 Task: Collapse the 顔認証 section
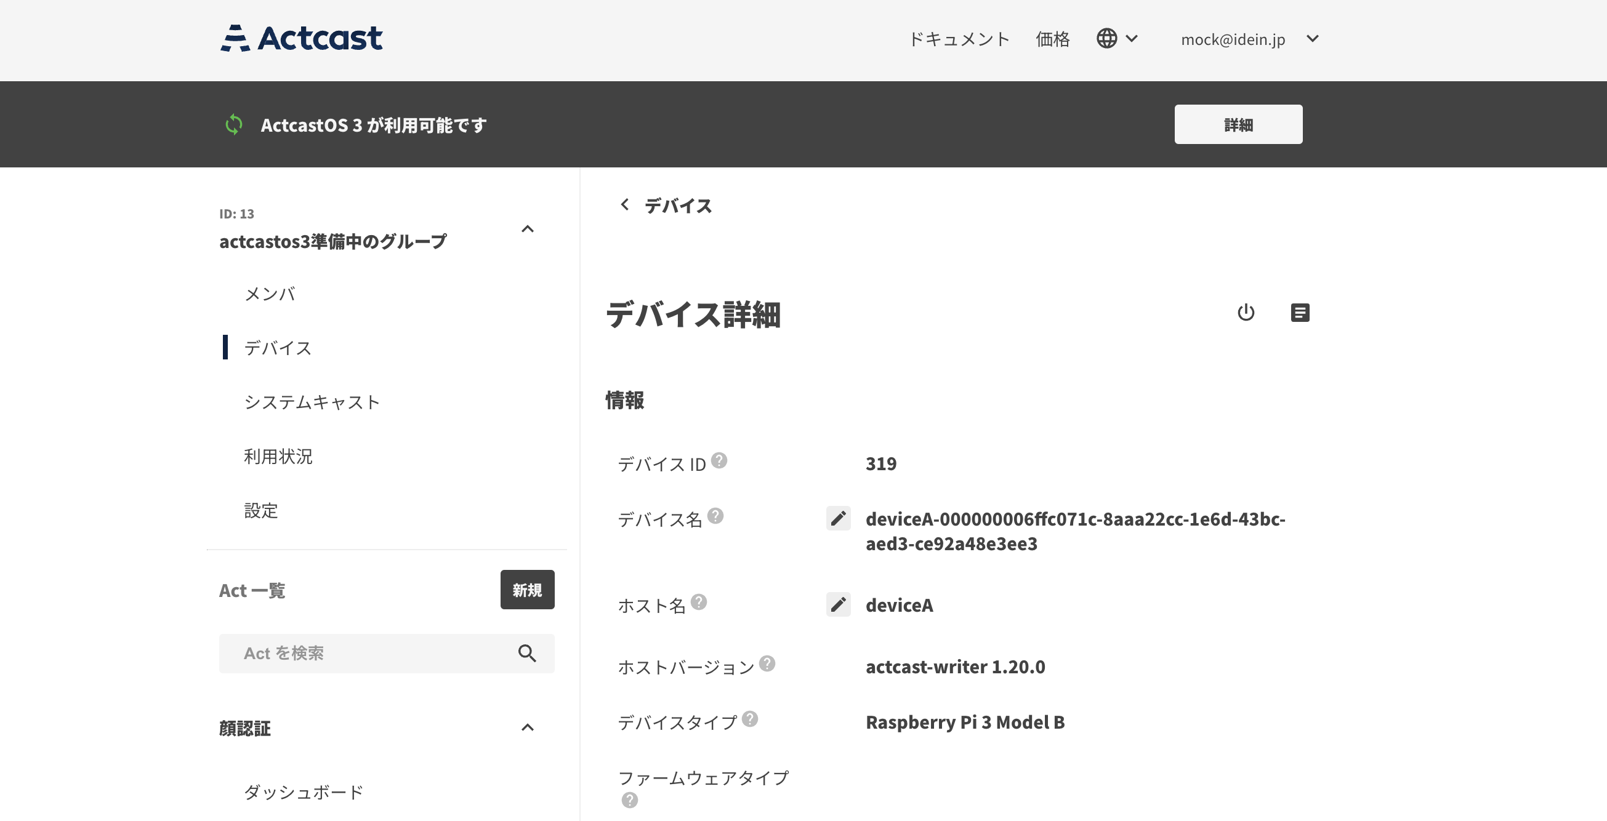(x=528, y=727)
